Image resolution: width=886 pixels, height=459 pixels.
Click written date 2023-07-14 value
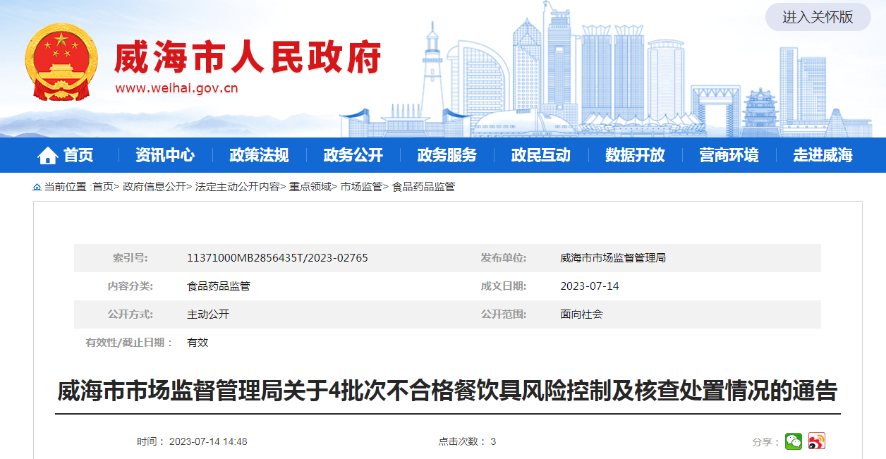pos(590,286)
